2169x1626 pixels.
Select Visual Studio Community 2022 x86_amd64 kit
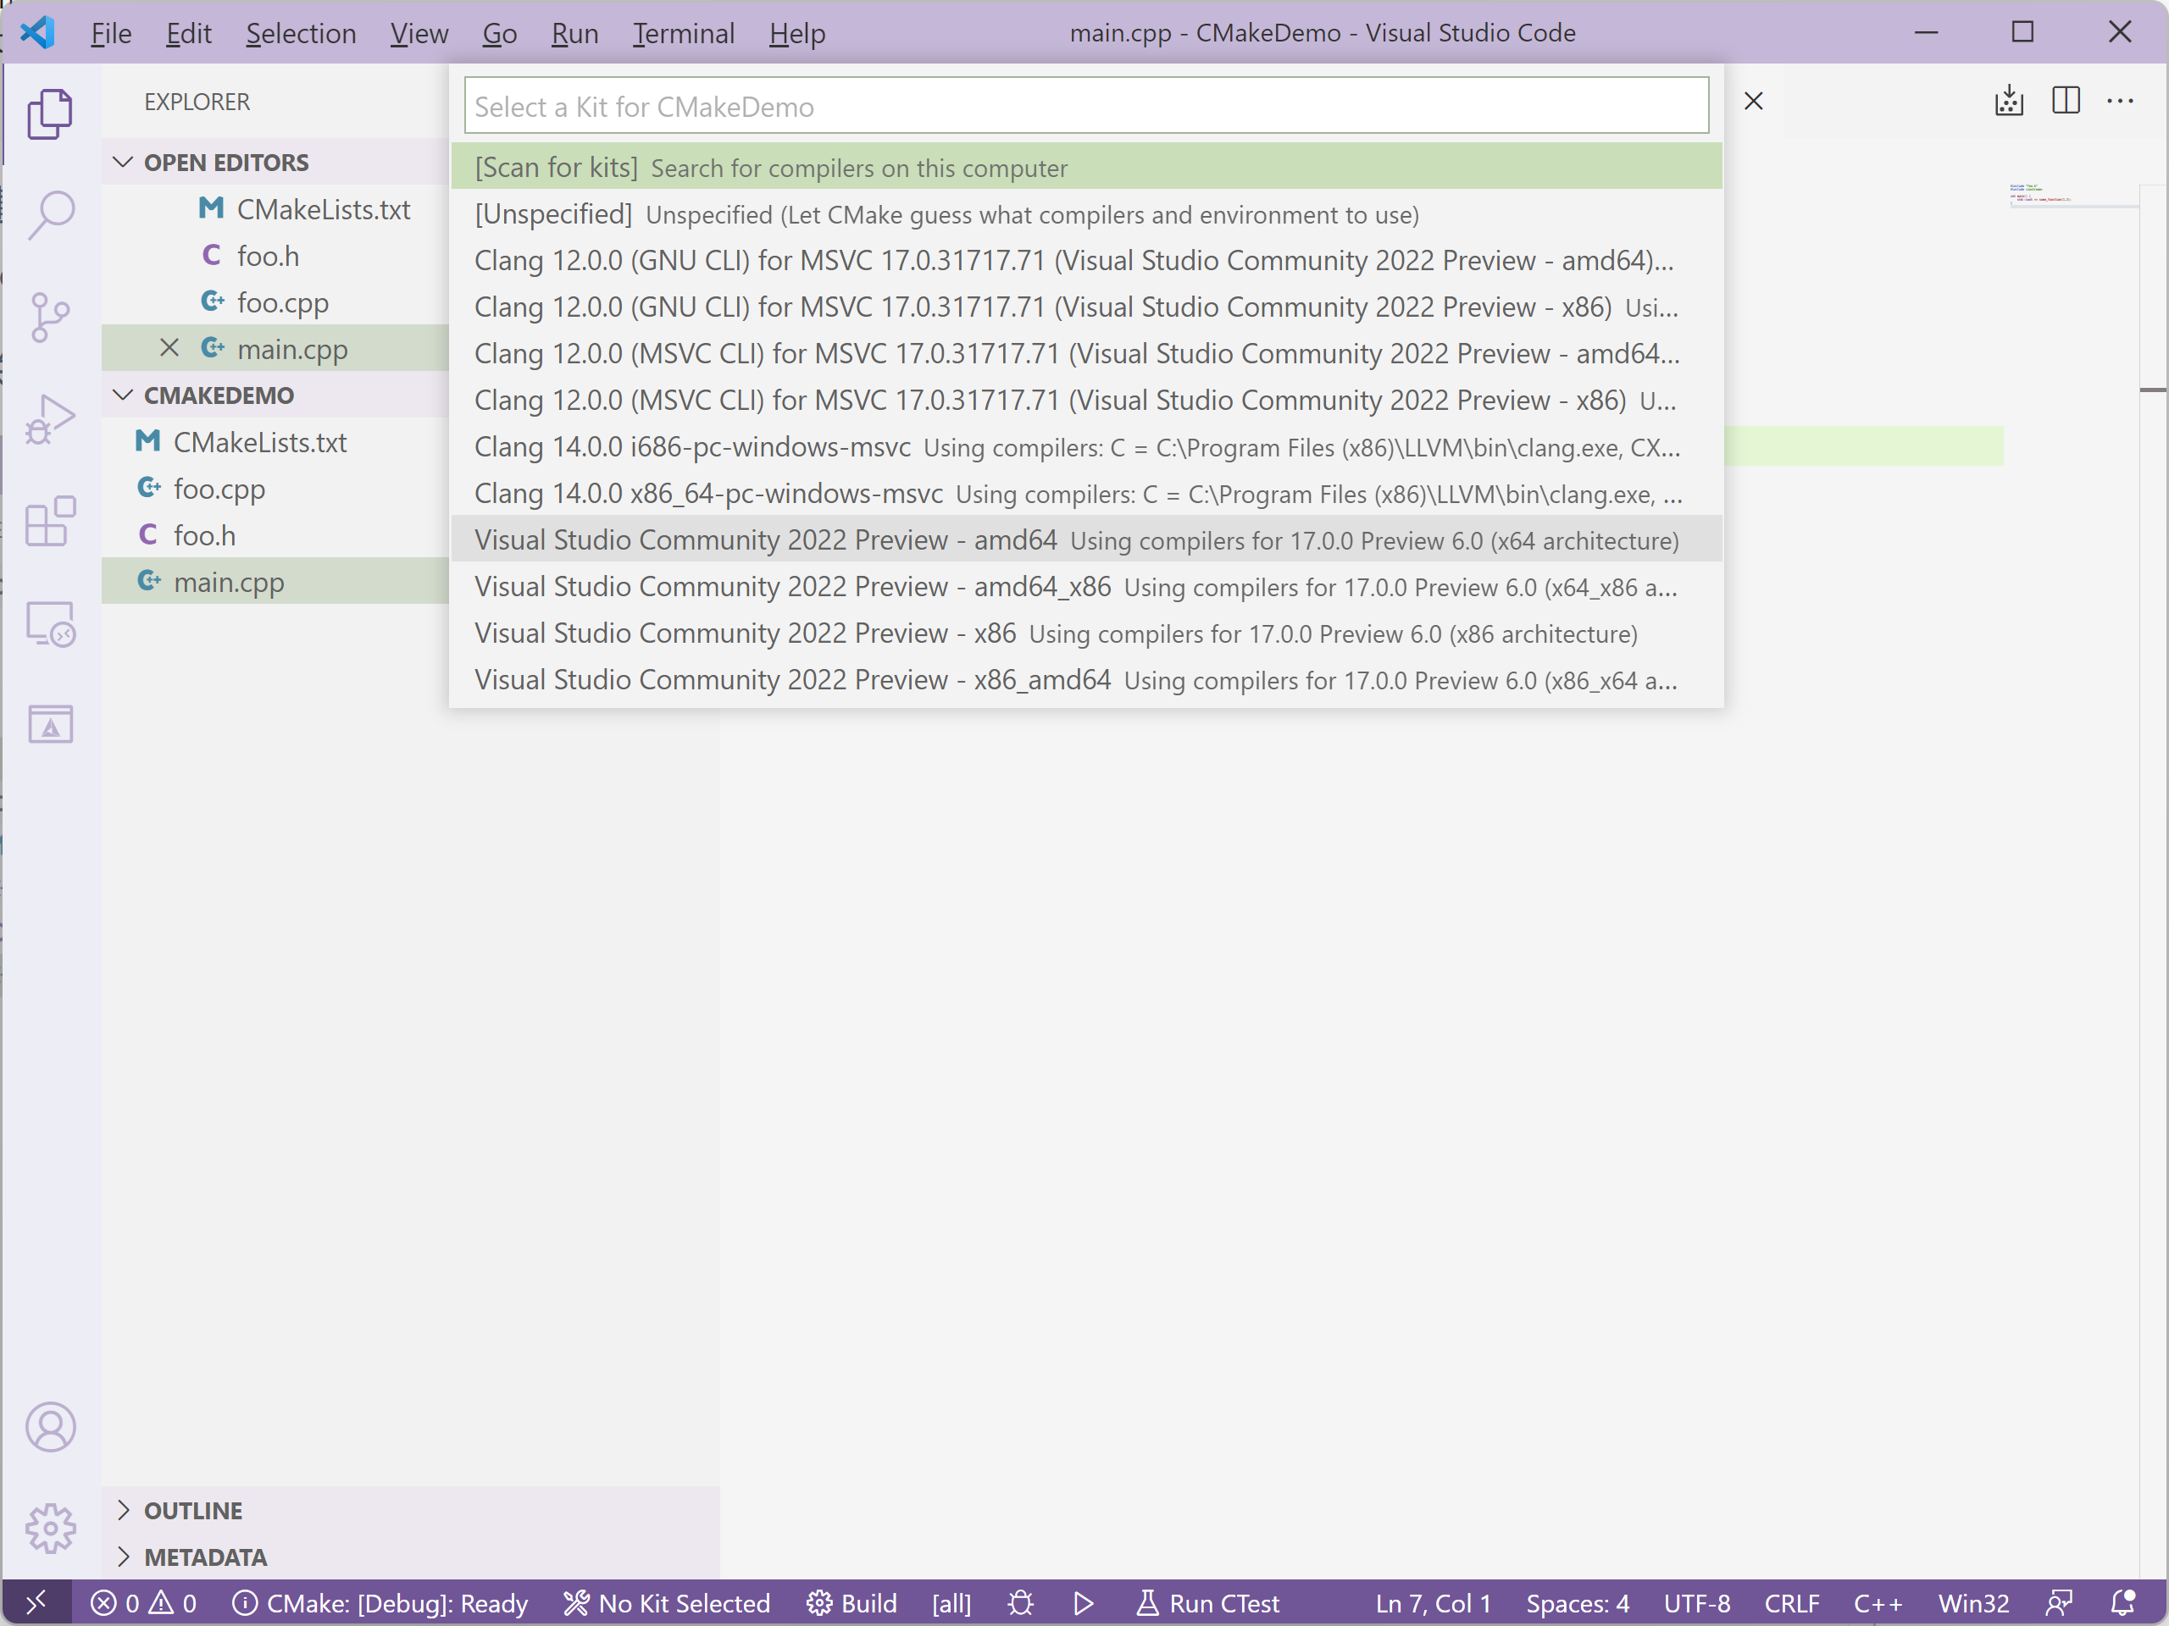tap(1086, 679)
